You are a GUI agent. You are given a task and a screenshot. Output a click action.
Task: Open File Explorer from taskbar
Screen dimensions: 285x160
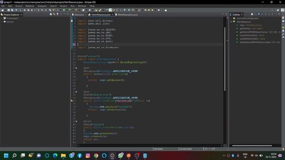63,156
